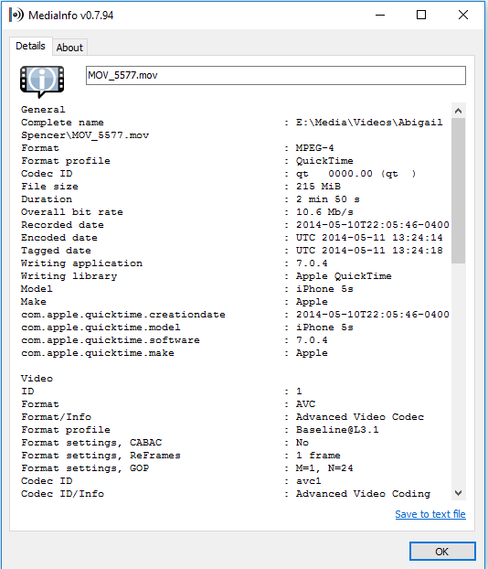Maximize the MediaInfo window

(421, 16)
